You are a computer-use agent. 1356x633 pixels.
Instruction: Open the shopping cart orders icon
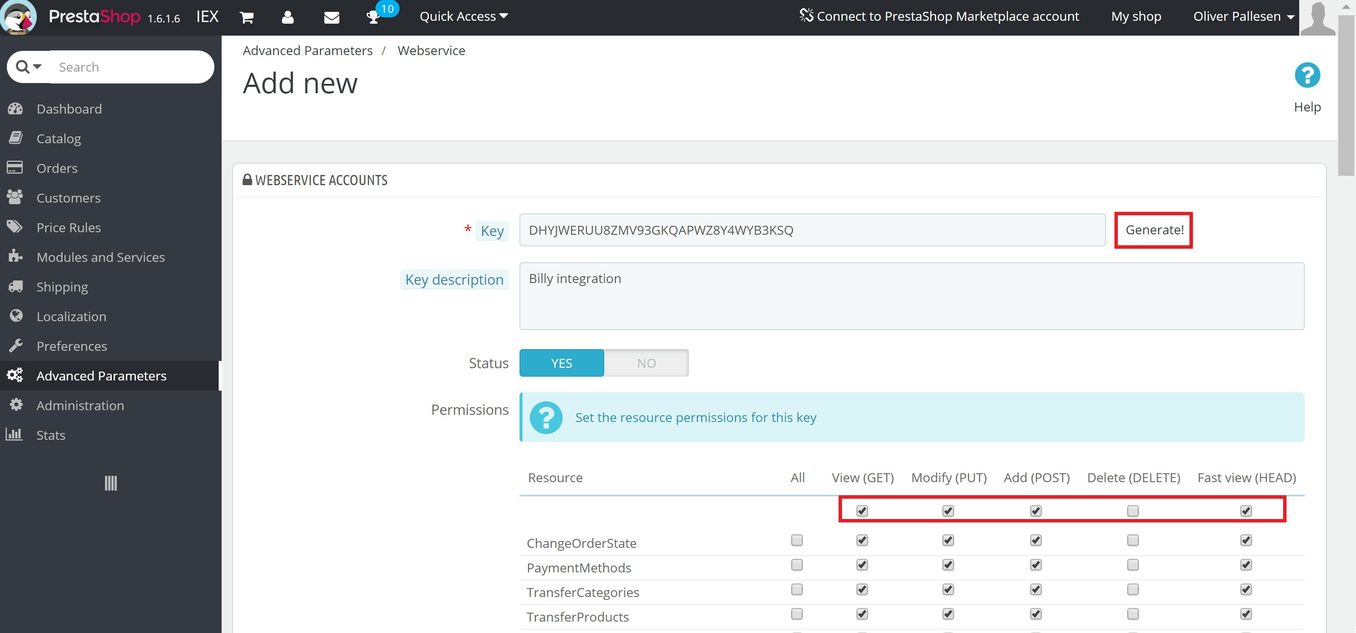247,18
